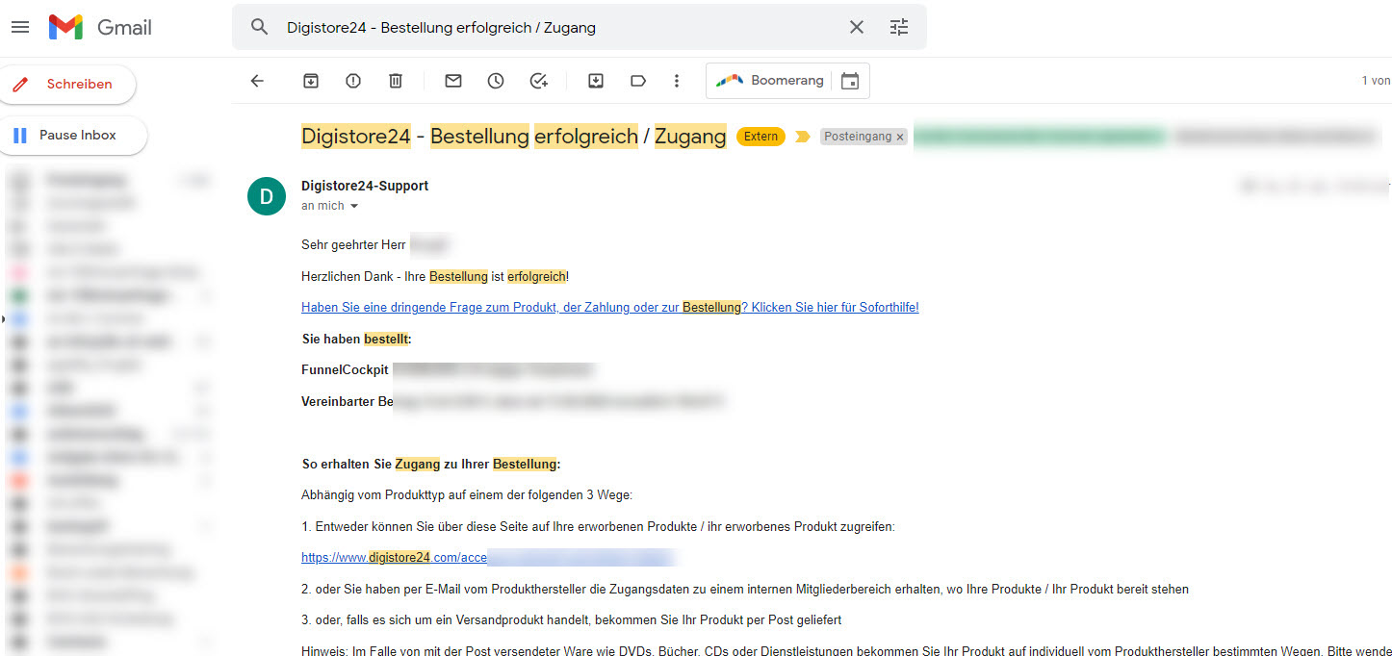The width and height of the screenshot is (1392, 656).
Task: Click the Extern badge
Action: (x=760, y=137)
